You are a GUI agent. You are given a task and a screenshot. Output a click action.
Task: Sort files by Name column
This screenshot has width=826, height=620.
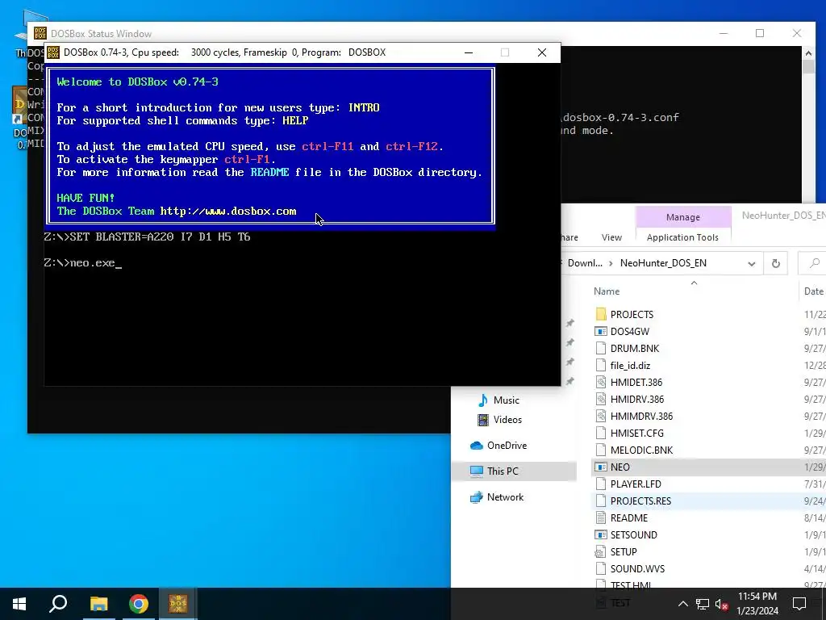pyautogui.click(x=607, y=291)
